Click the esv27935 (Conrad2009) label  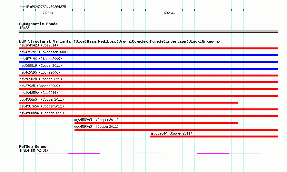coord(40,86)
